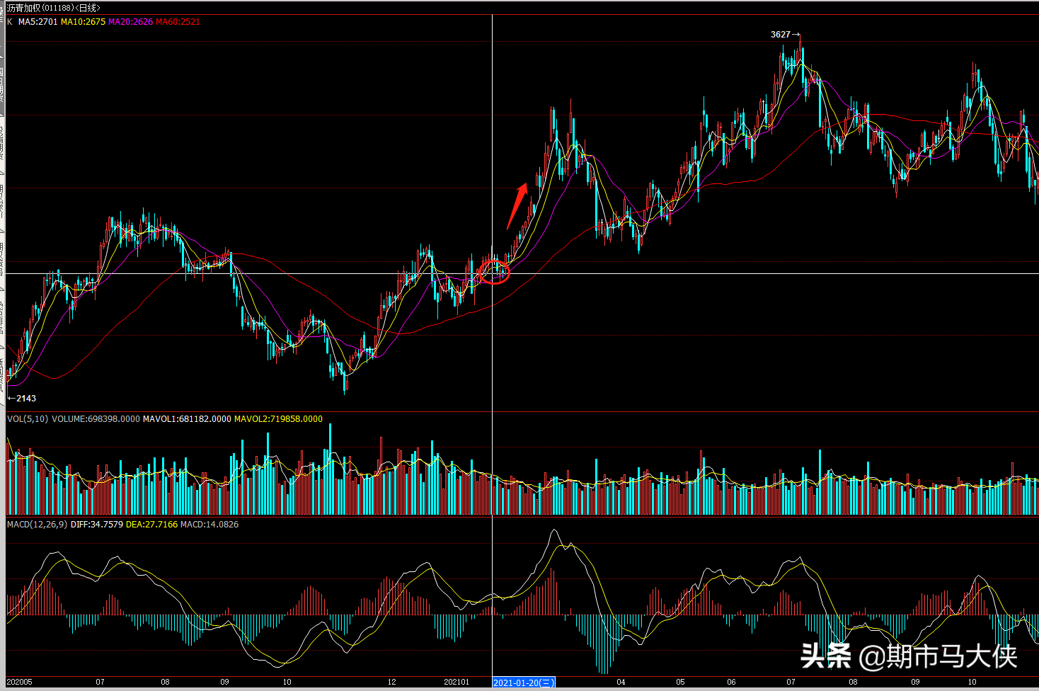1039x691 pixels.
Task: Click the DEA:27.7166 value
Action: [151, 525]
